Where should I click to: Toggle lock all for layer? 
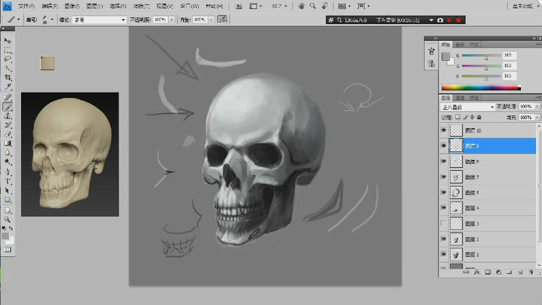479,117
